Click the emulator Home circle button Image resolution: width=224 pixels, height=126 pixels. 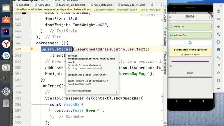point(218,73)
